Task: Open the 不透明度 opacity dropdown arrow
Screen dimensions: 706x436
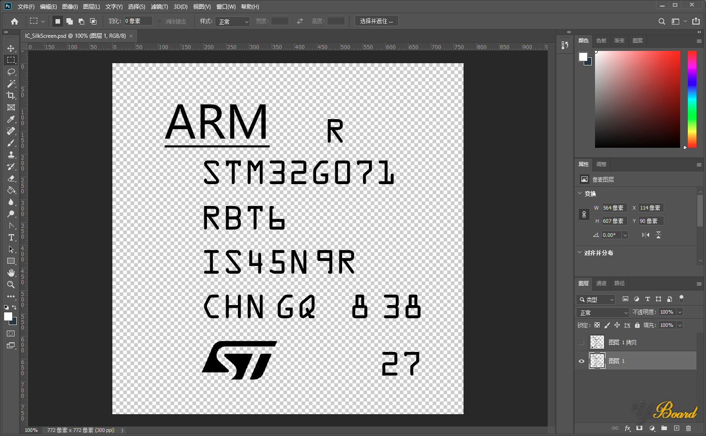Action: coord(680,312)
